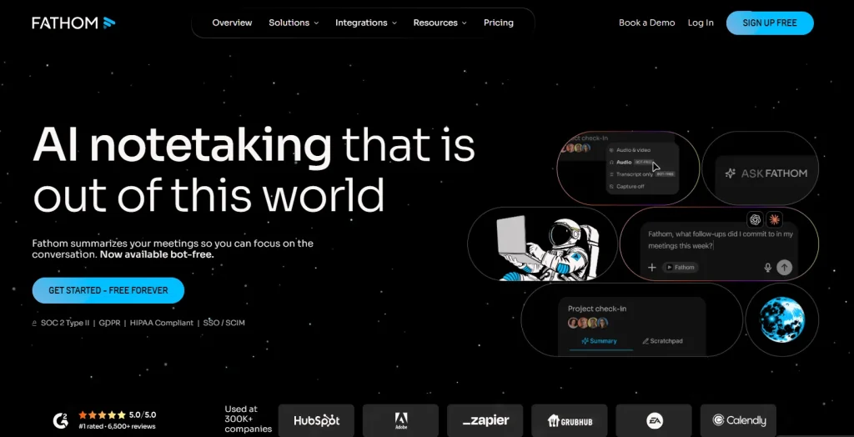Click the HIPAA Compliant text

[161, 323]
